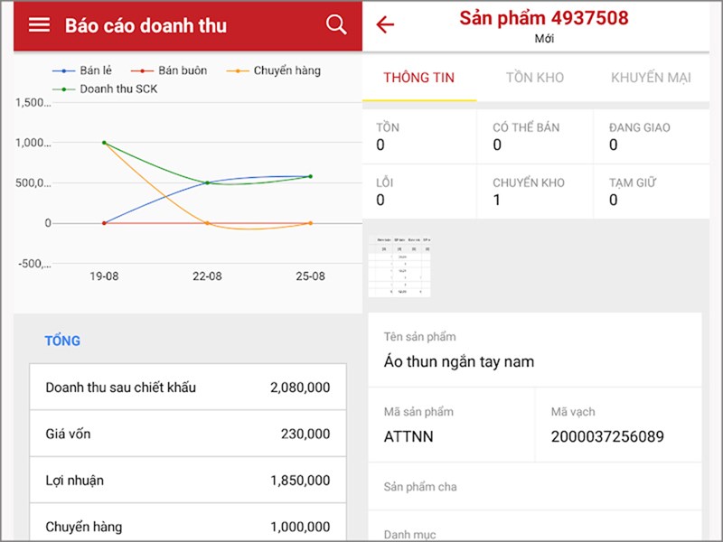This screenshot has width=723, height=542.
Task: Tap the search magnifier icon
Action: 336,24
